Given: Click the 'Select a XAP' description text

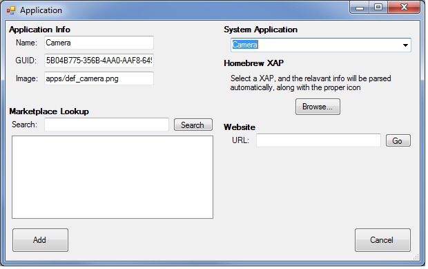Looking at the screenshot, I should 311,83.
